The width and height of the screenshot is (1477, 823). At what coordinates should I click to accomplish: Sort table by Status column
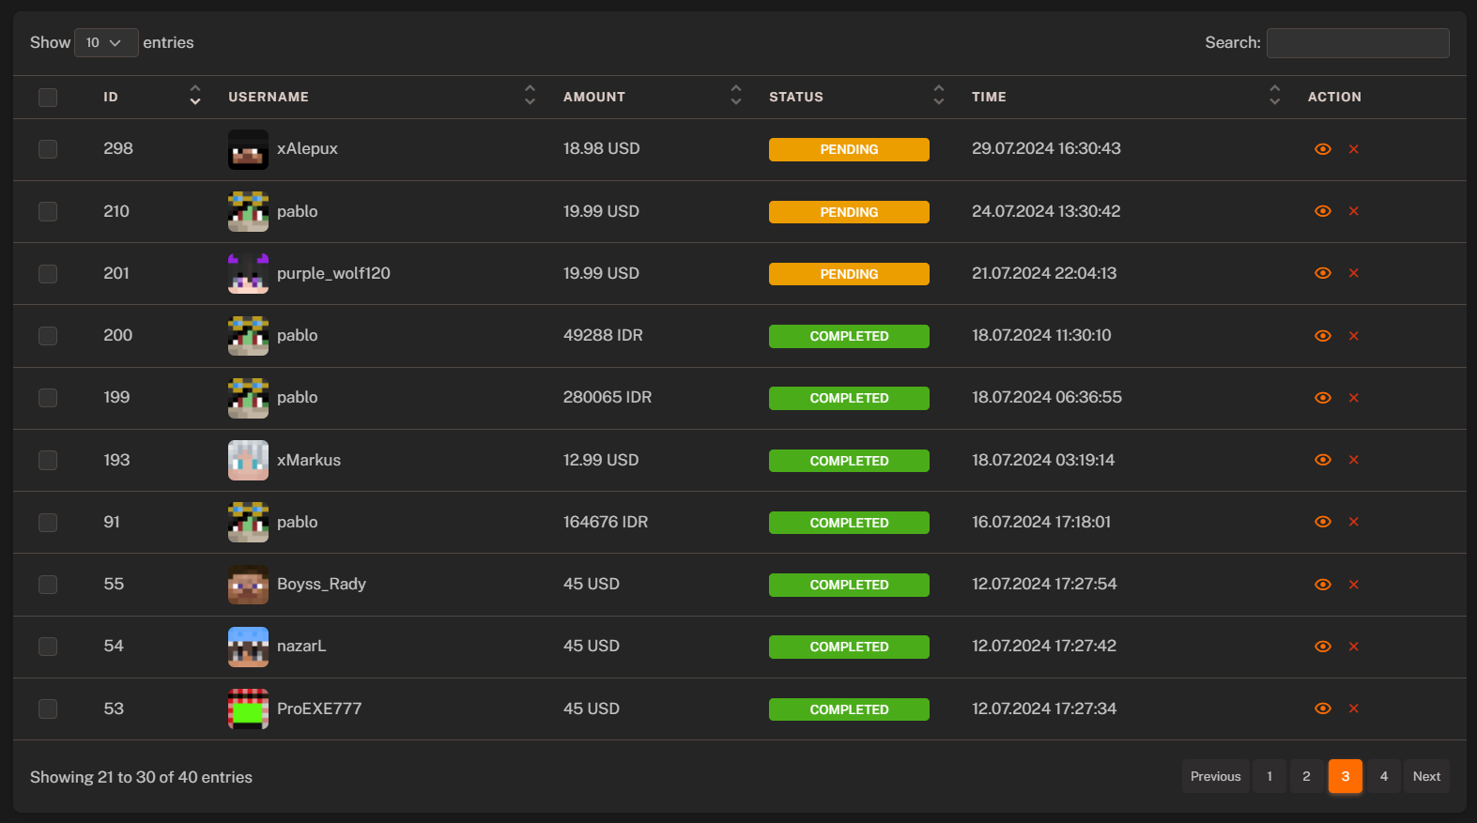point(939,96)
